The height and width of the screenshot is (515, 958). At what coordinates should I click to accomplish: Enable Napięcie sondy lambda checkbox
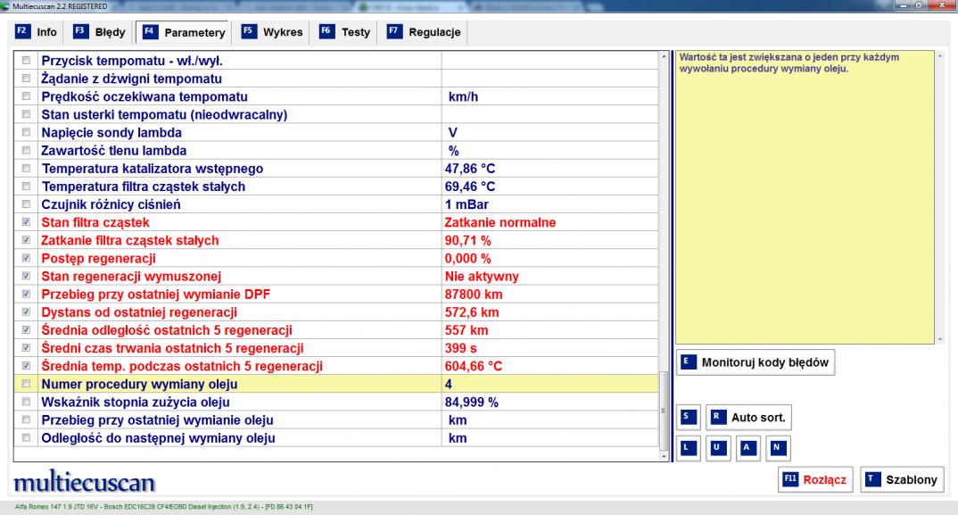(x=25, y=132)
